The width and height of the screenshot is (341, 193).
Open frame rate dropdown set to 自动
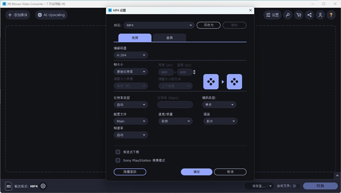131,135
